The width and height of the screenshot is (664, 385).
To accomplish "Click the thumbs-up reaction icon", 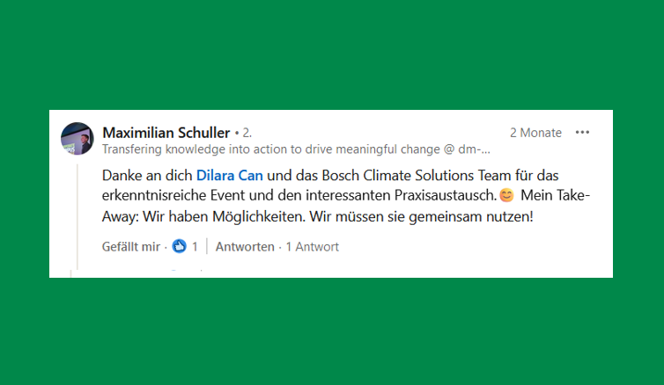I will 180,247.
